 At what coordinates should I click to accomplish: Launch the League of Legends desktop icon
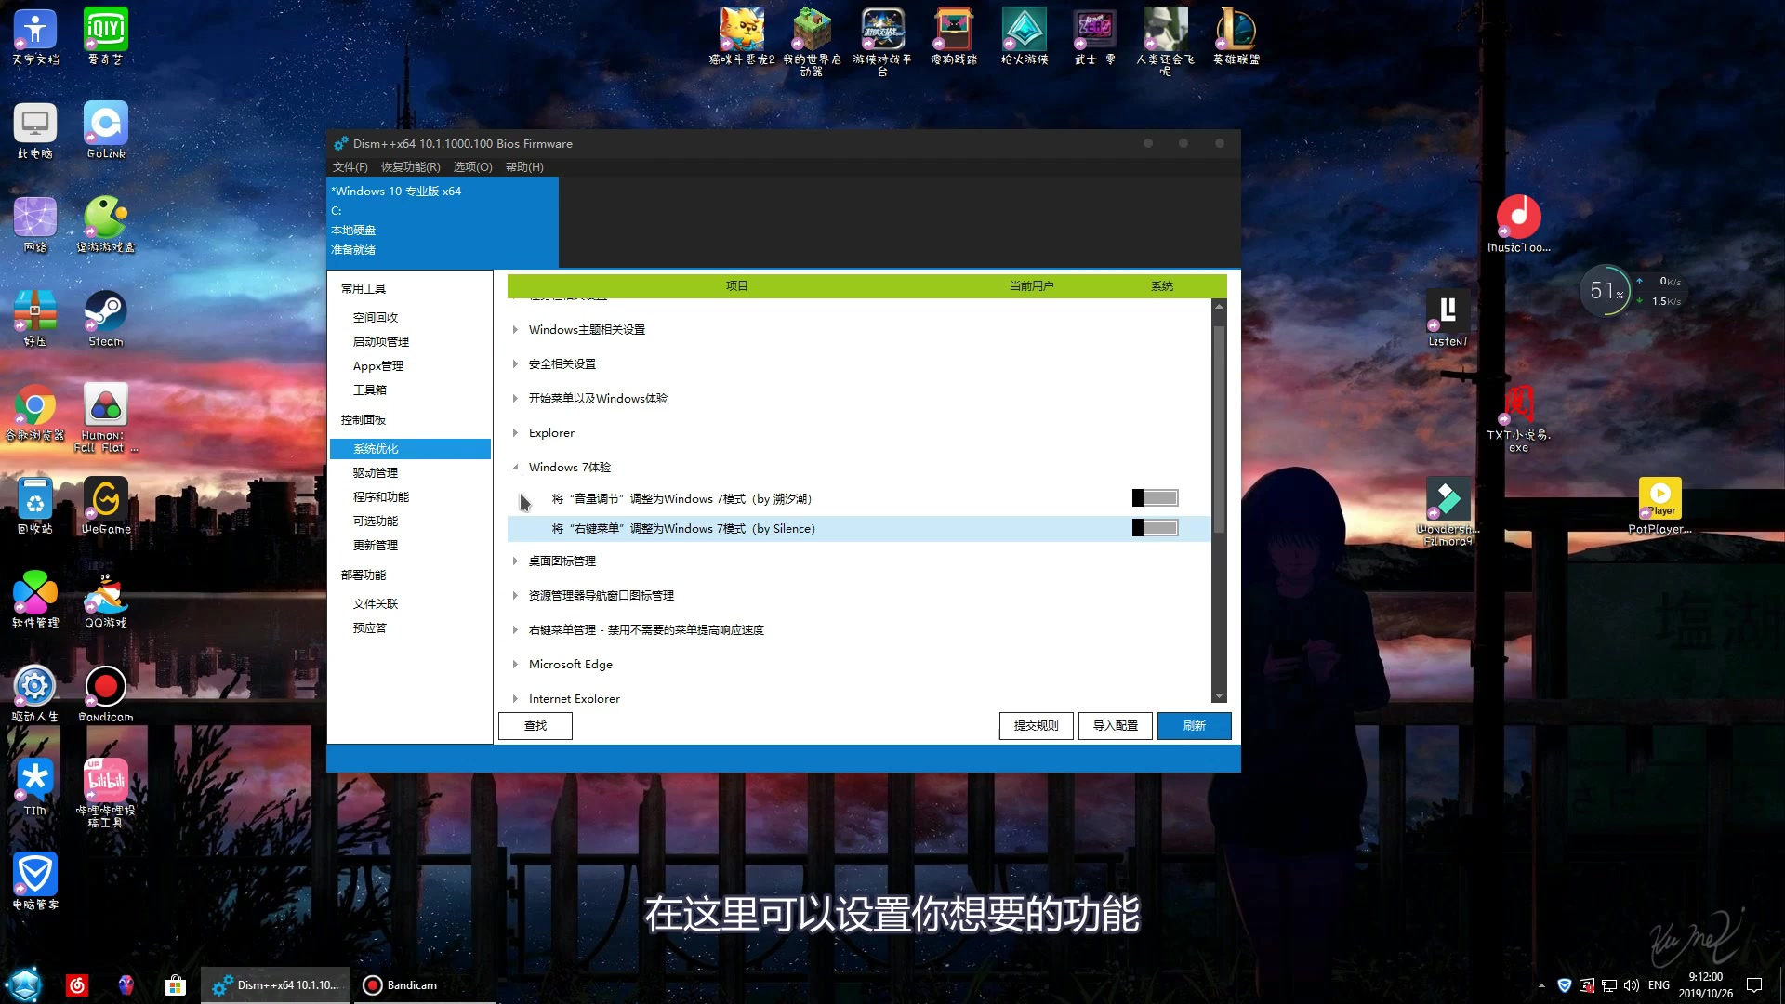point(1236,37)
